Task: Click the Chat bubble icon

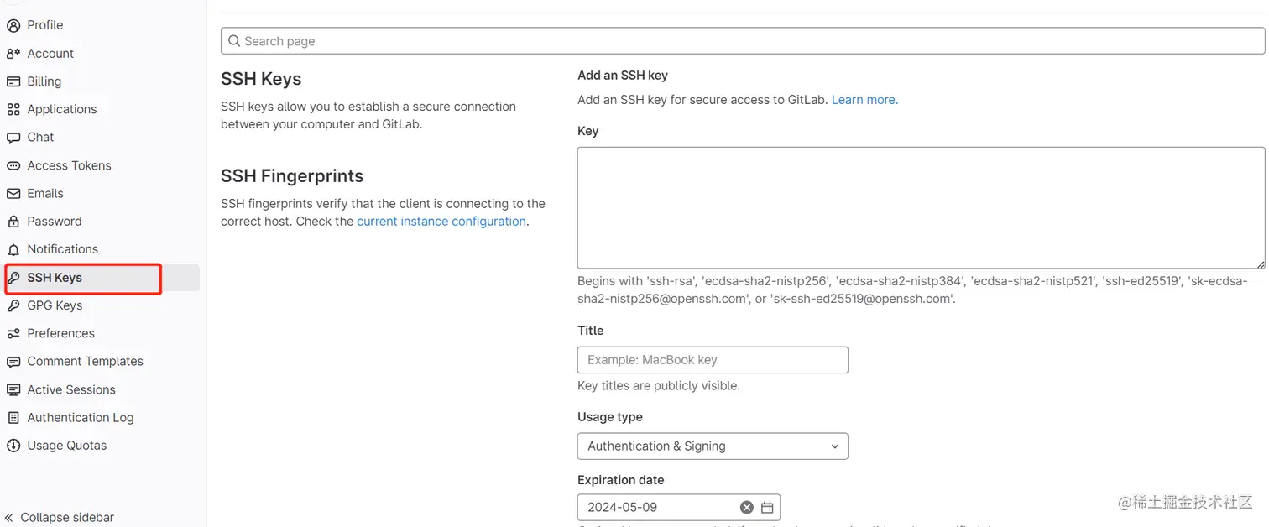Action: [13, 138]
